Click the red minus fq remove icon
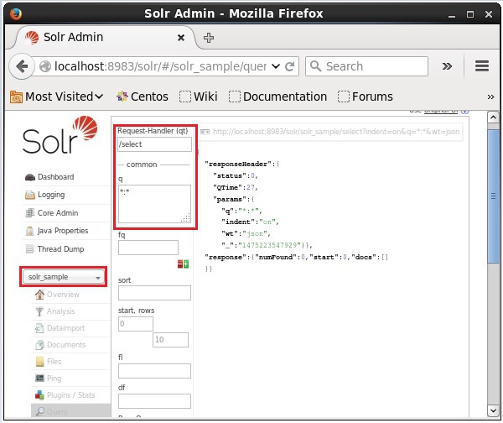 179,264
